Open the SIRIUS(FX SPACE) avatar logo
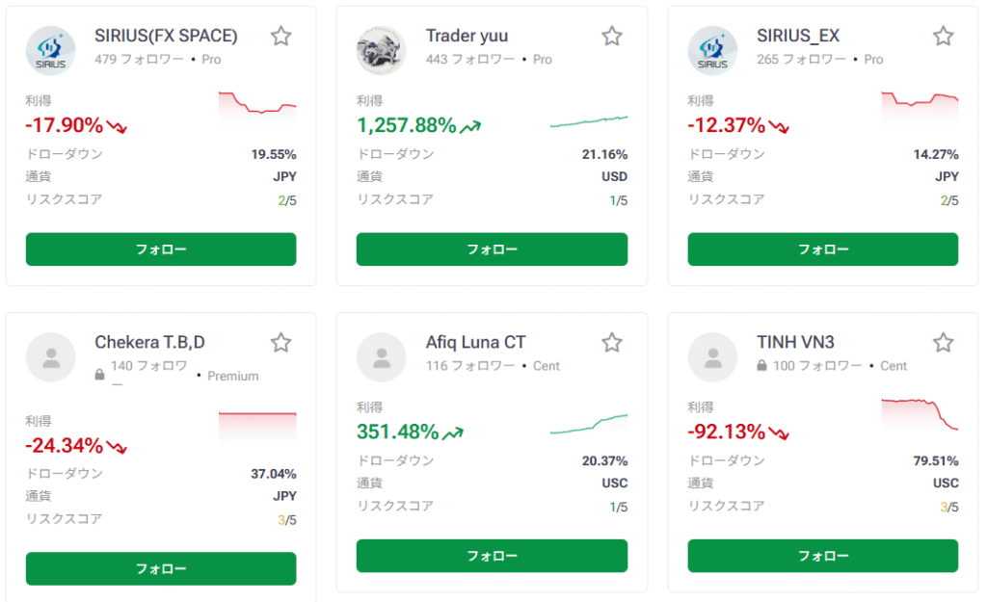This screenshot has width=987, height=602. (51, 50)
